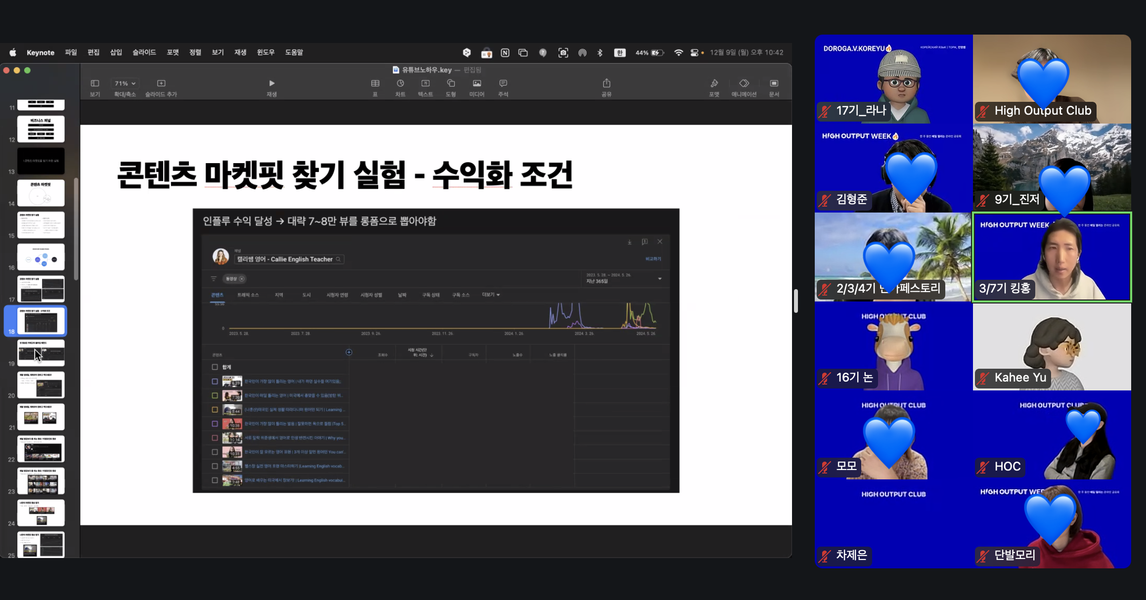The width and height of the screenshot is (1146, 600).
Task: Switch input source via the 한 icon
Action: pos(620,52)
